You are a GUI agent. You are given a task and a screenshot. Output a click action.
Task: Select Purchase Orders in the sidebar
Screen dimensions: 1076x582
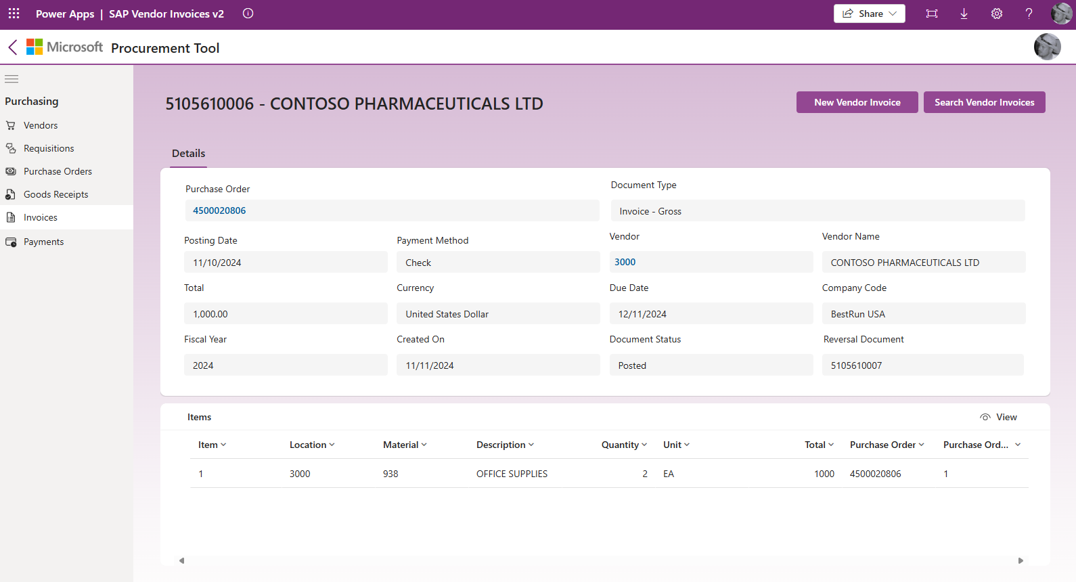click(66, 171)
